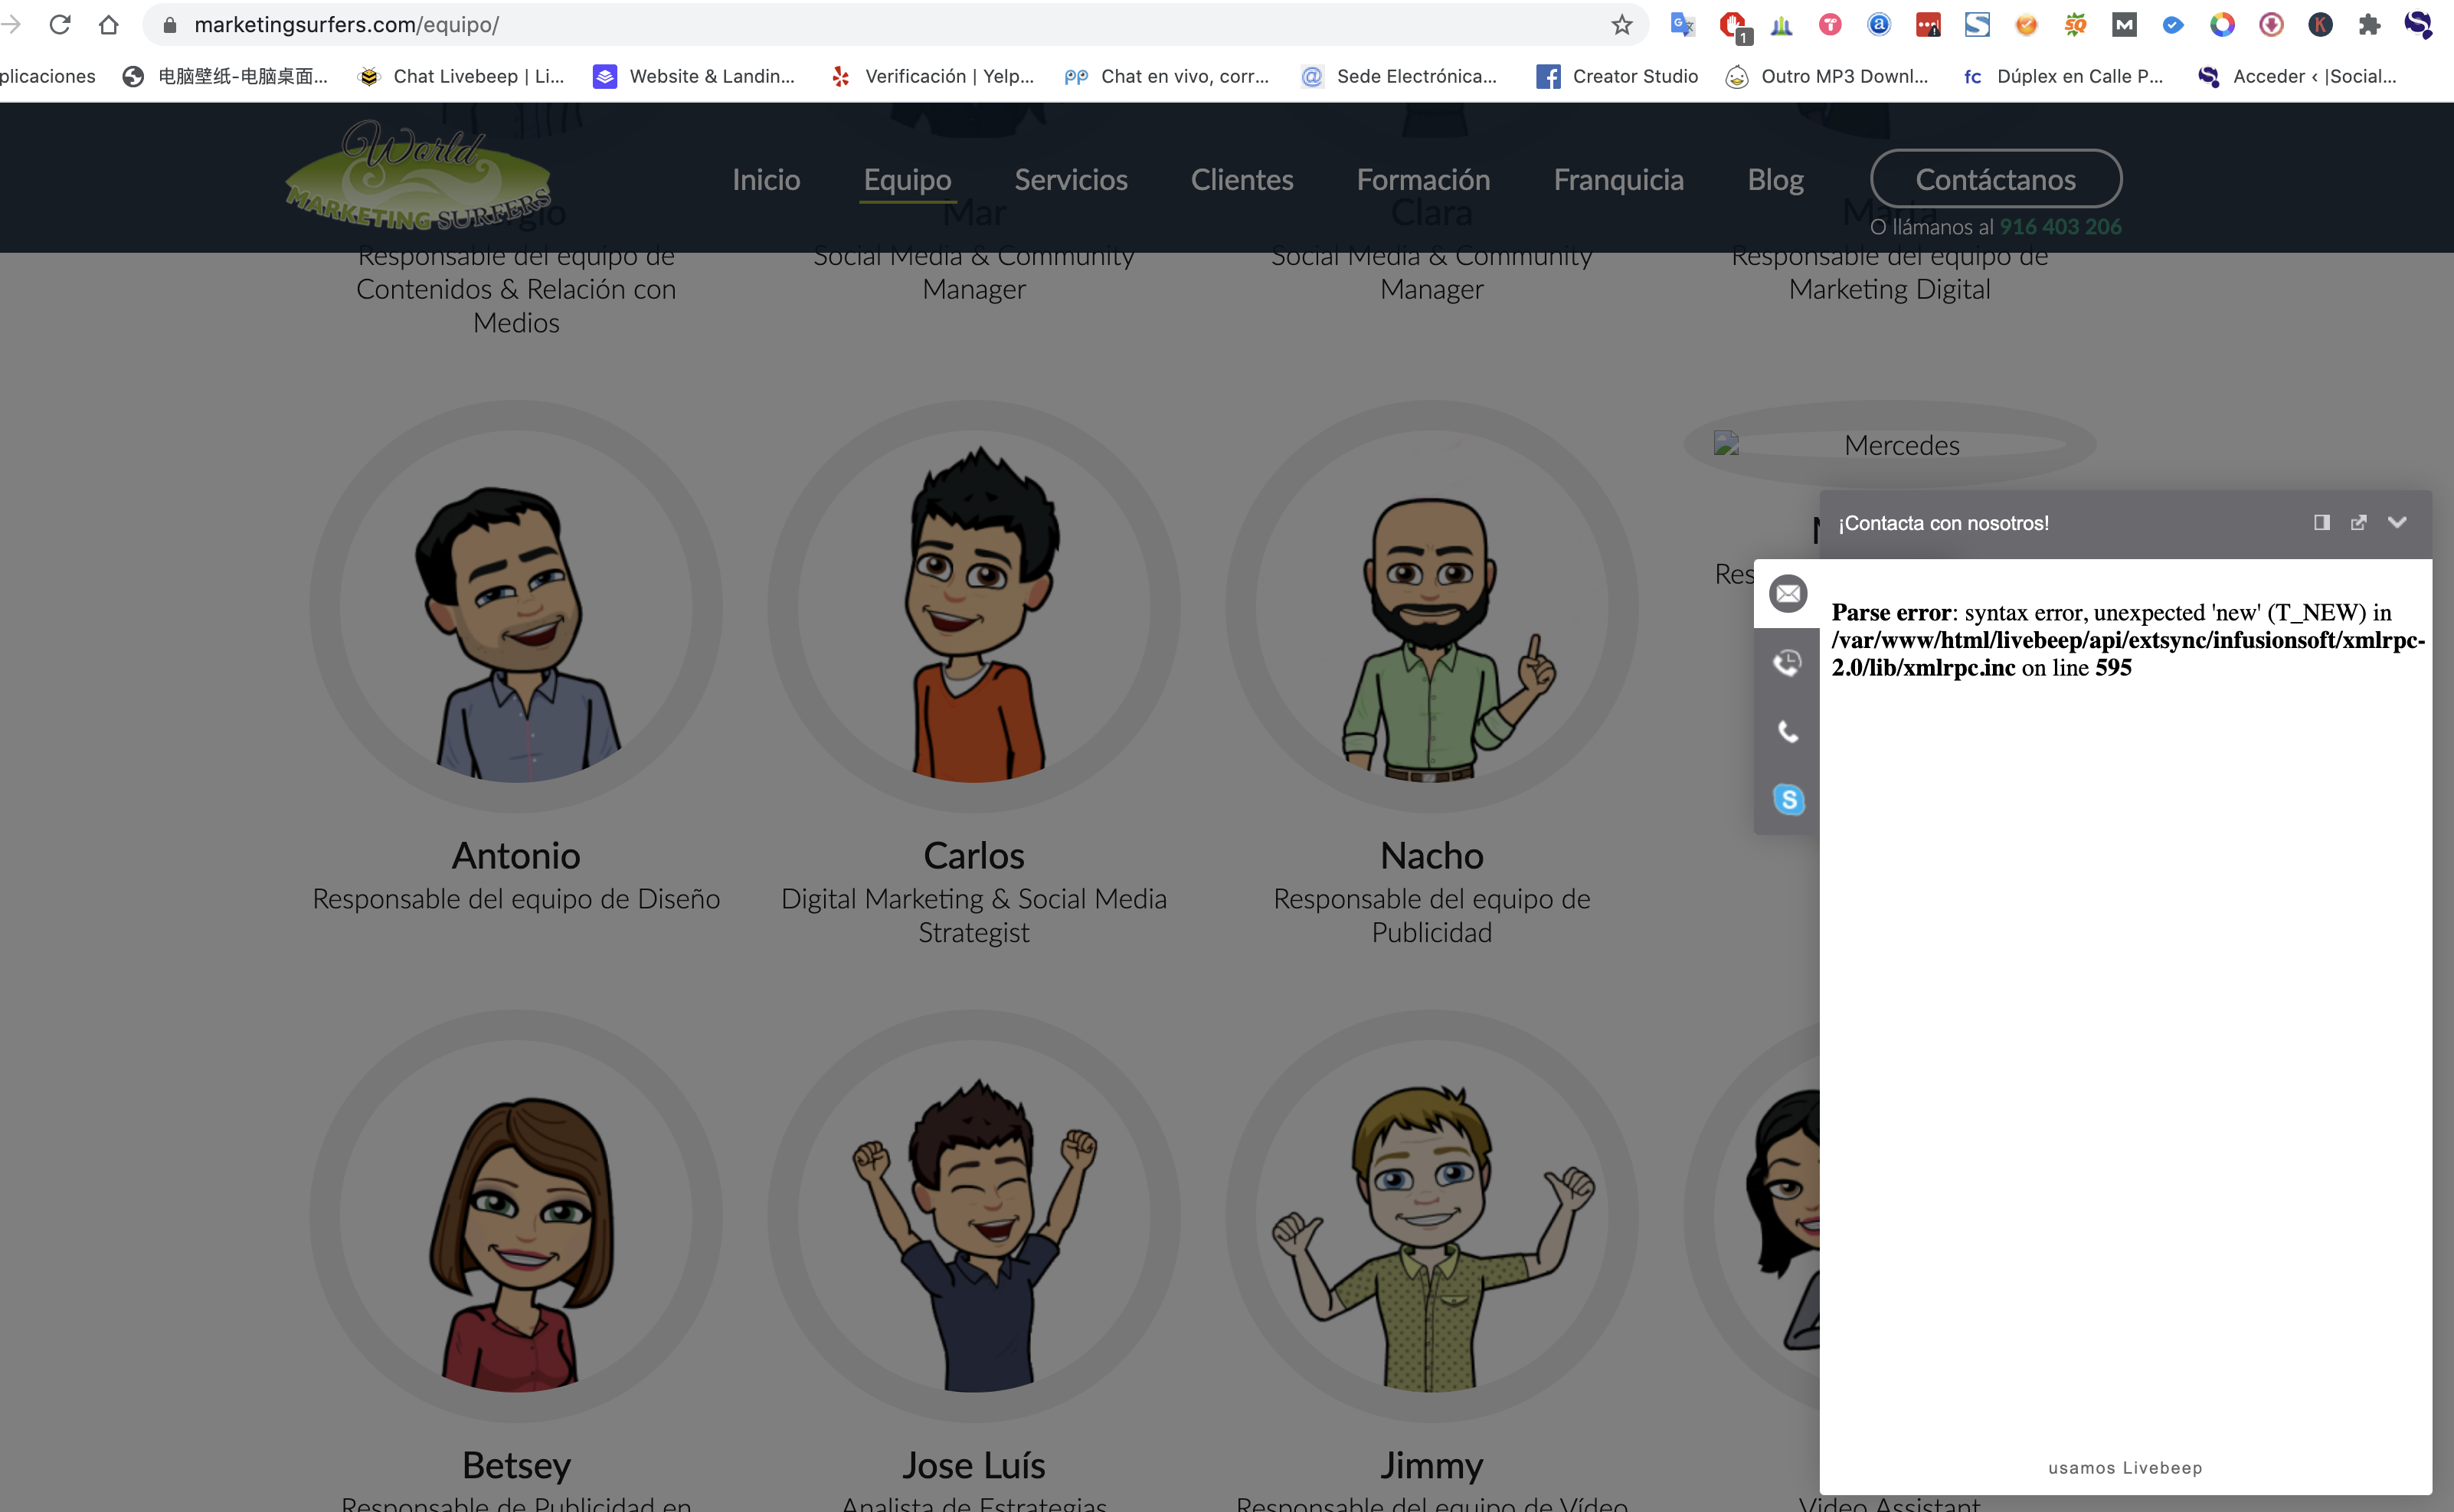Pop out the chat widget in new window
Image resolution: width=2454 pixels, height=1512 pixels.
click(2359, 523)
